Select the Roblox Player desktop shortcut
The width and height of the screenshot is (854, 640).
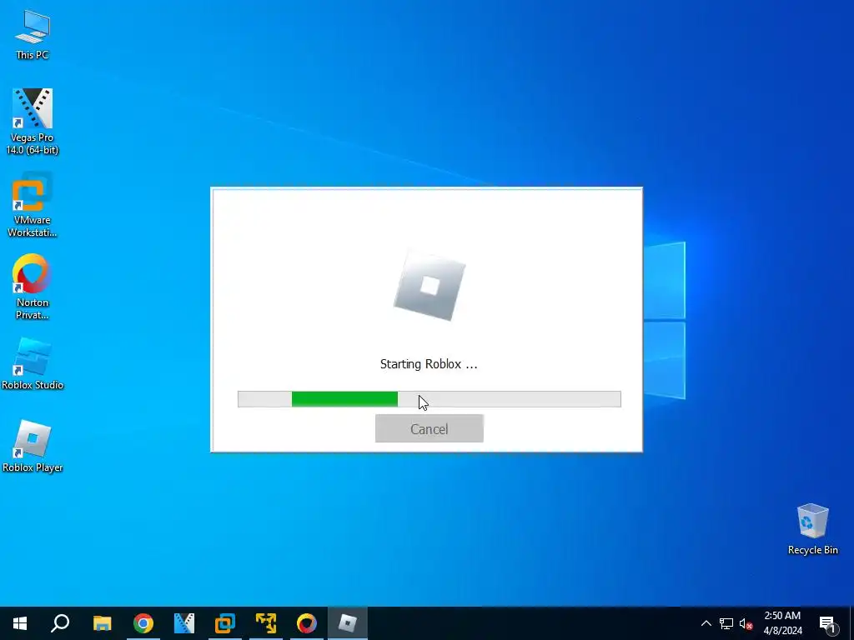pyautogui.click(x=33, y=447)
